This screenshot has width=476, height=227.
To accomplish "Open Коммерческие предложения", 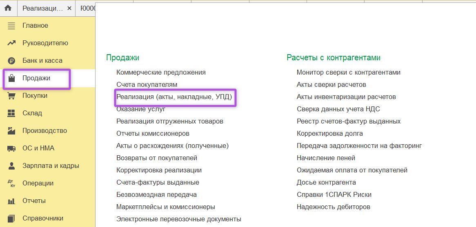I will click(x=161, y=73).
